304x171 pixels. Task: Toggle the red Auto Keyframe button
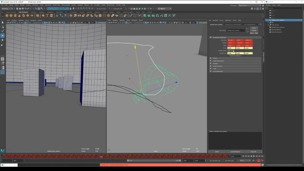tap(258, 161)
